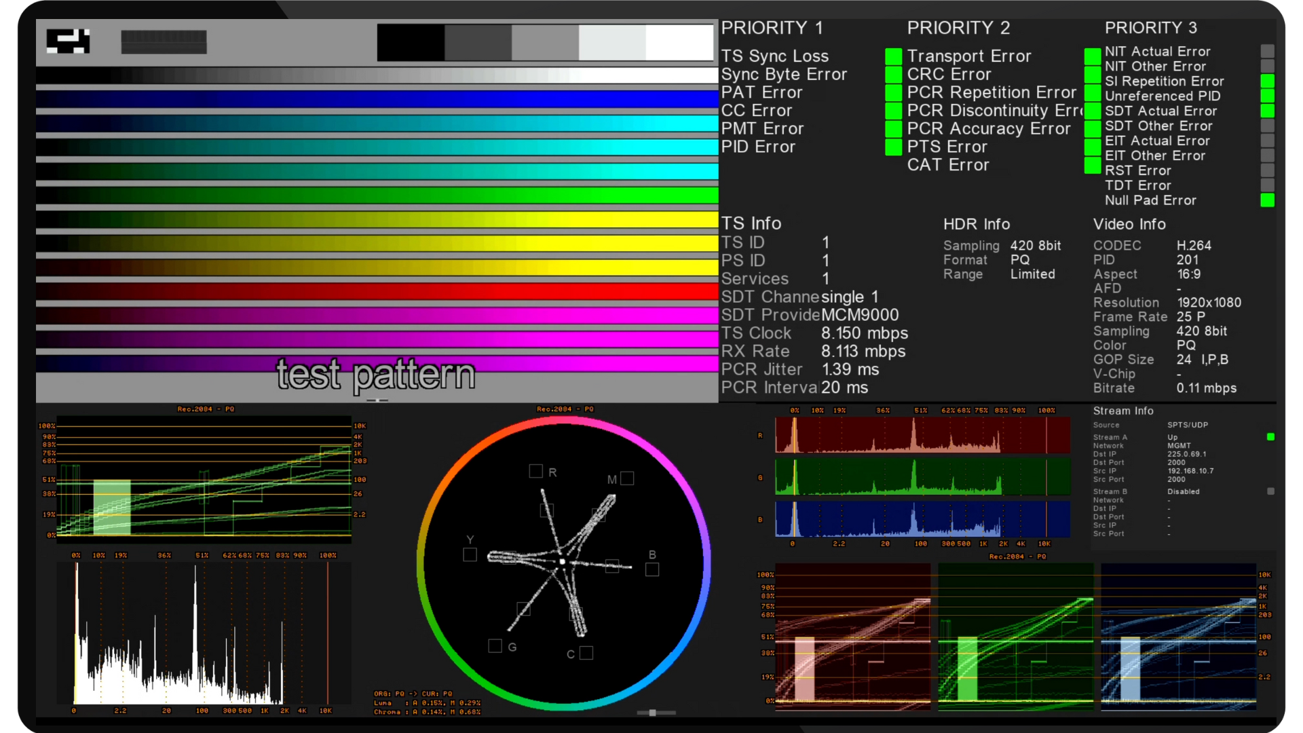This screenshot has width=1303, height=733.
Task: Click the Y yellow target box on vectorscope
Action: pyautogui.click(x=470, y=555)
